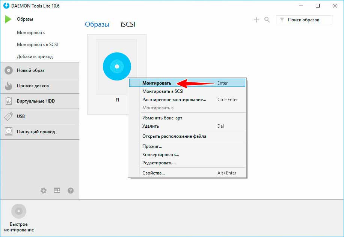Click the Поиск образов search field
Screen dimensions: 344x237
click(x=304, y=20)
